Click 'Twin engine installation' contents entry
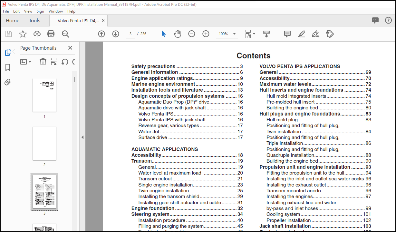This screenshot has width=396, height=232. [191, 191]
